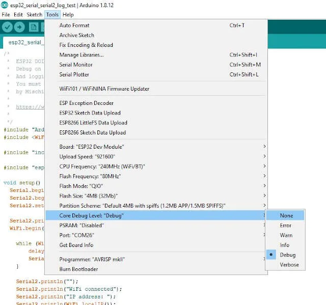Click the Arduino logo in title bar
Screen dimensions: 326x305
(5, 5)
